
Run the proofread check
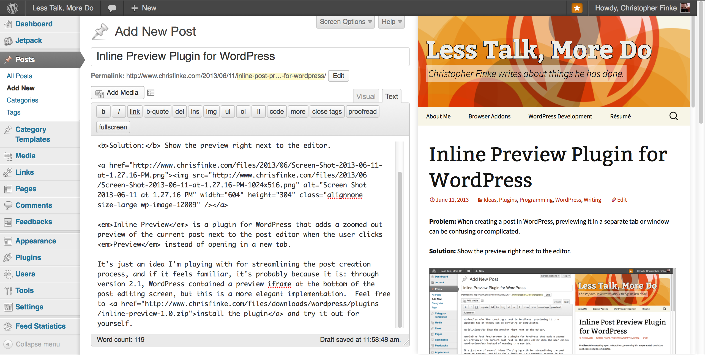pyautogui.click(x=363, y=112)
